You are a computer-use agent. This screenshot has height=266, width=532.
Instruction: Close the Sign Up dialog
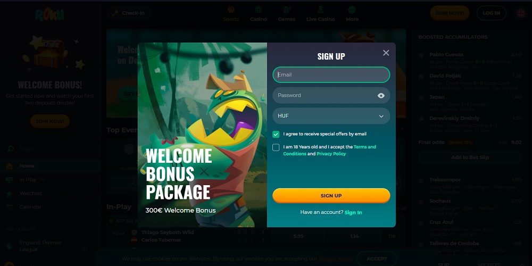386,53
